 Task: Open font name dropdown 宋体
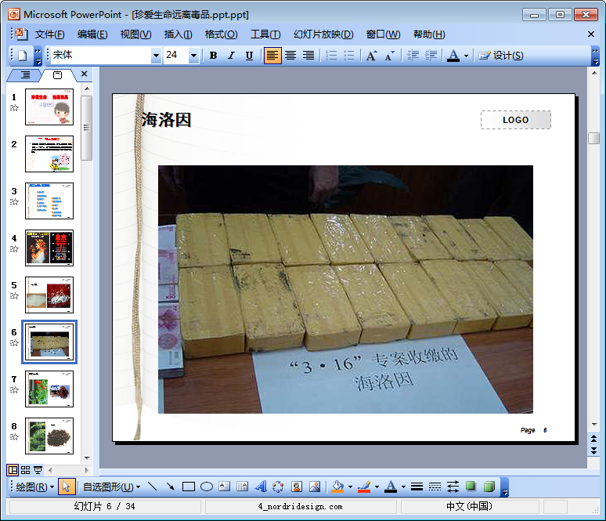(x=156, y=56)
